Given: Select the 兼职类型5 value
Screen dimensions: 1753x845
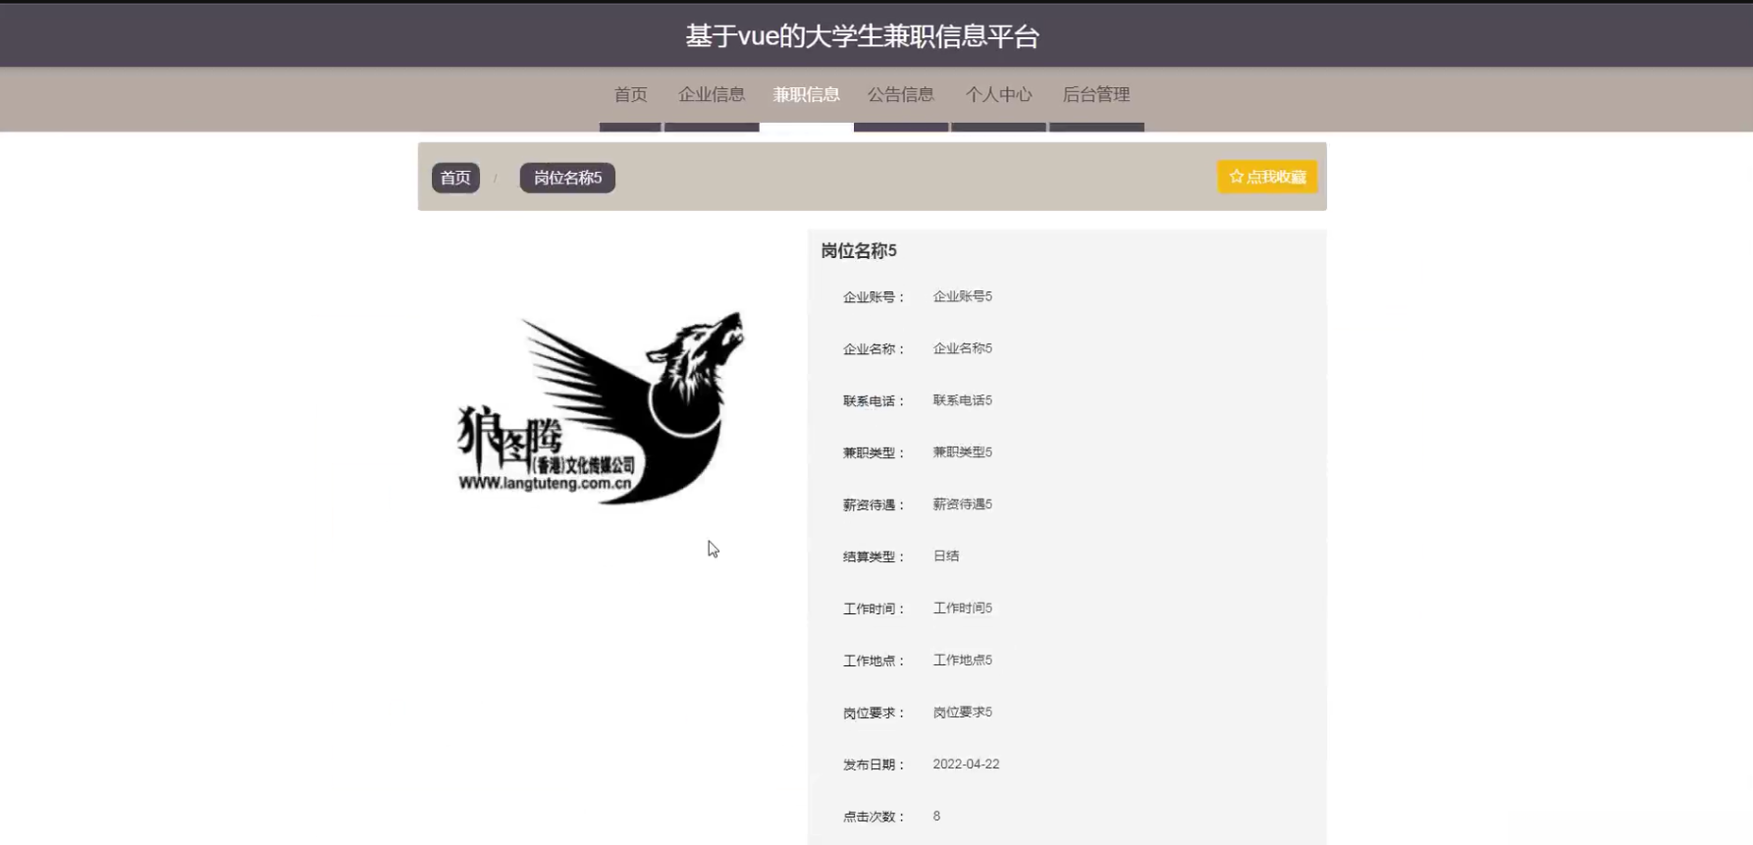Looking at the screenshot, I should [x=962, y=452].
